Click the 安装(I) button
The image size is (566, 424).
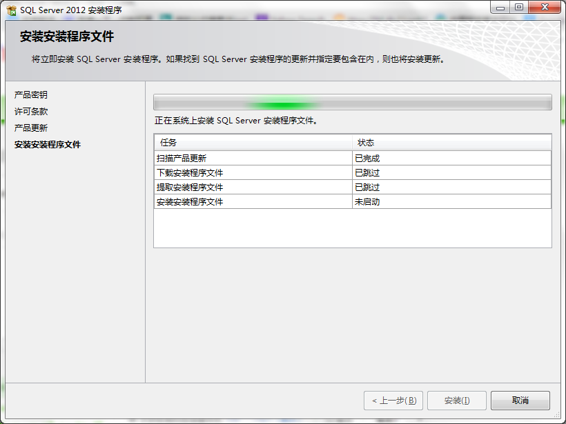click(457, 400)
